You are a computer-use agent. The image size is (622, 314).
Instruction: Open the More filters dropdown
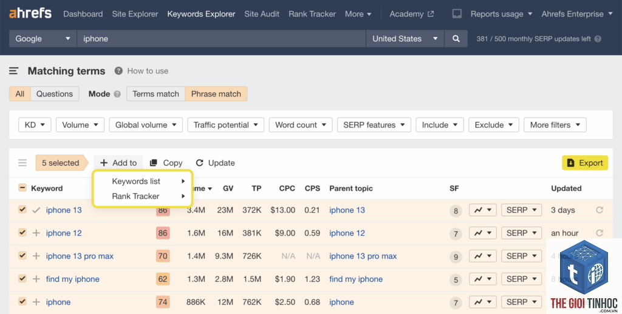coord(555,125)
